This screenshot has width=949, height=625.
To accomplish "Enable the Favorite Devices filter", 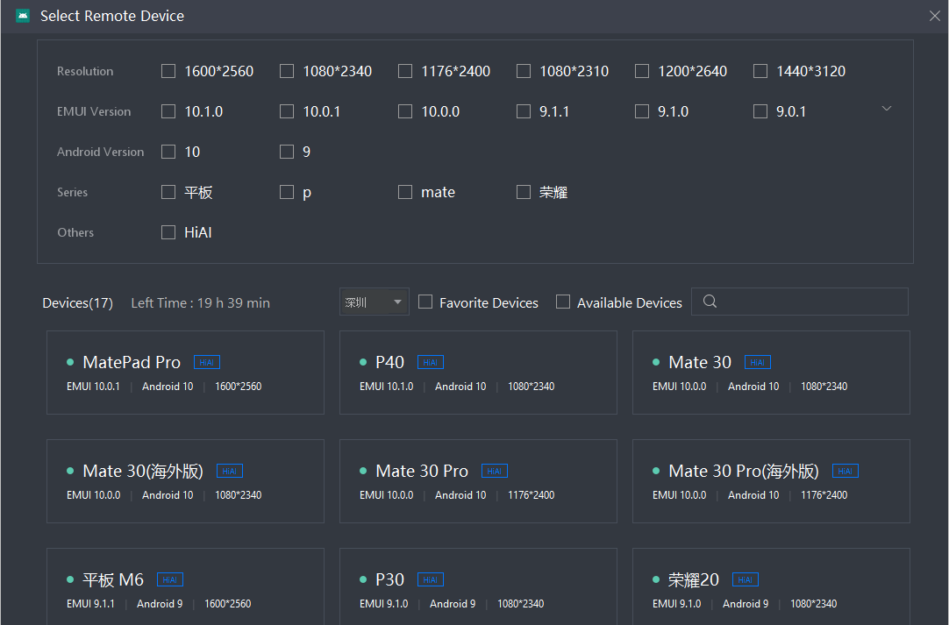I will tap(425, 302).
